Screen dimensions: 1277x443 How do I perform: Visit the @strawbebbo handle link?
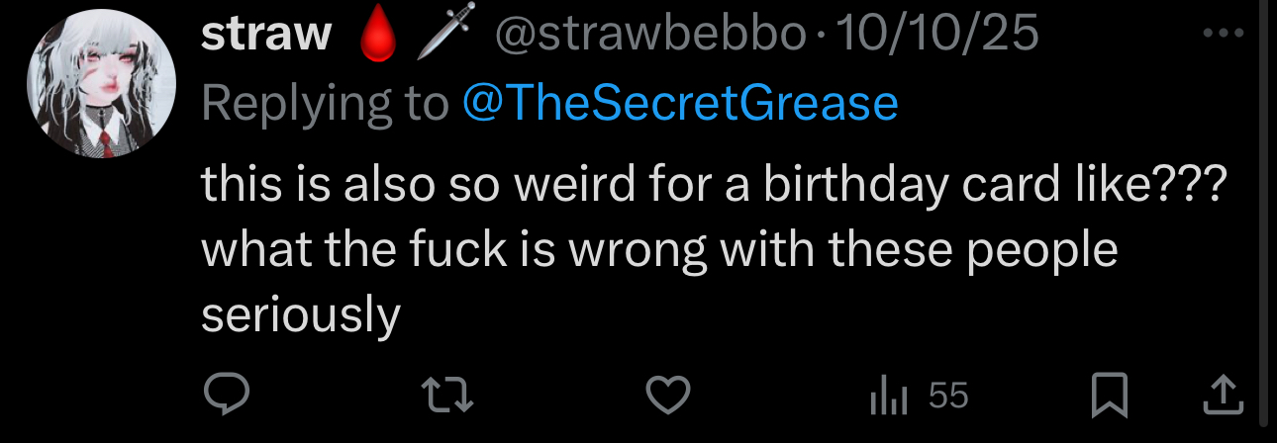649,35
